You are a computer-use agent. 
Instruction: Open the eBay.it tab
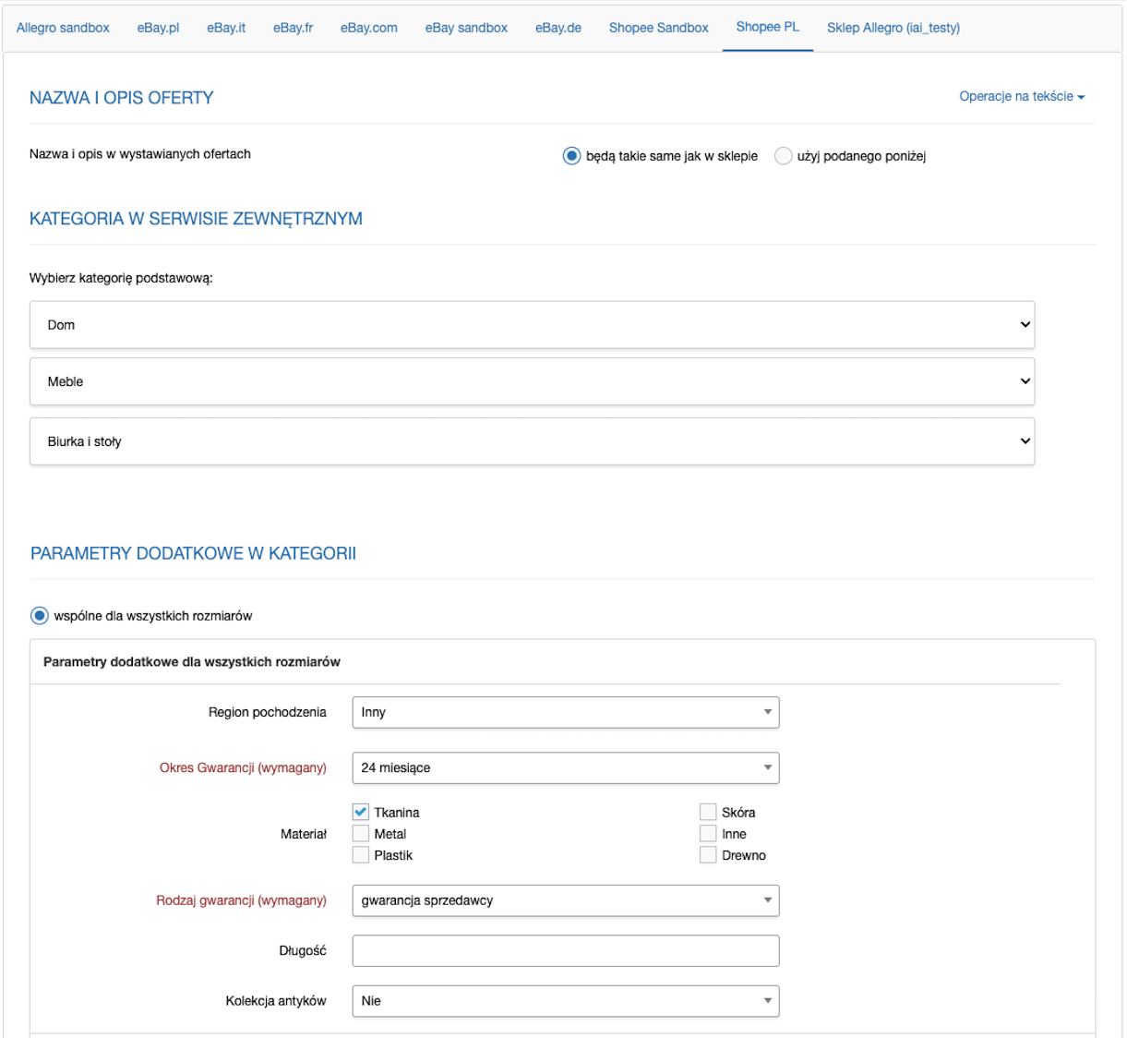pyautogui.click(x=226, y=28)
